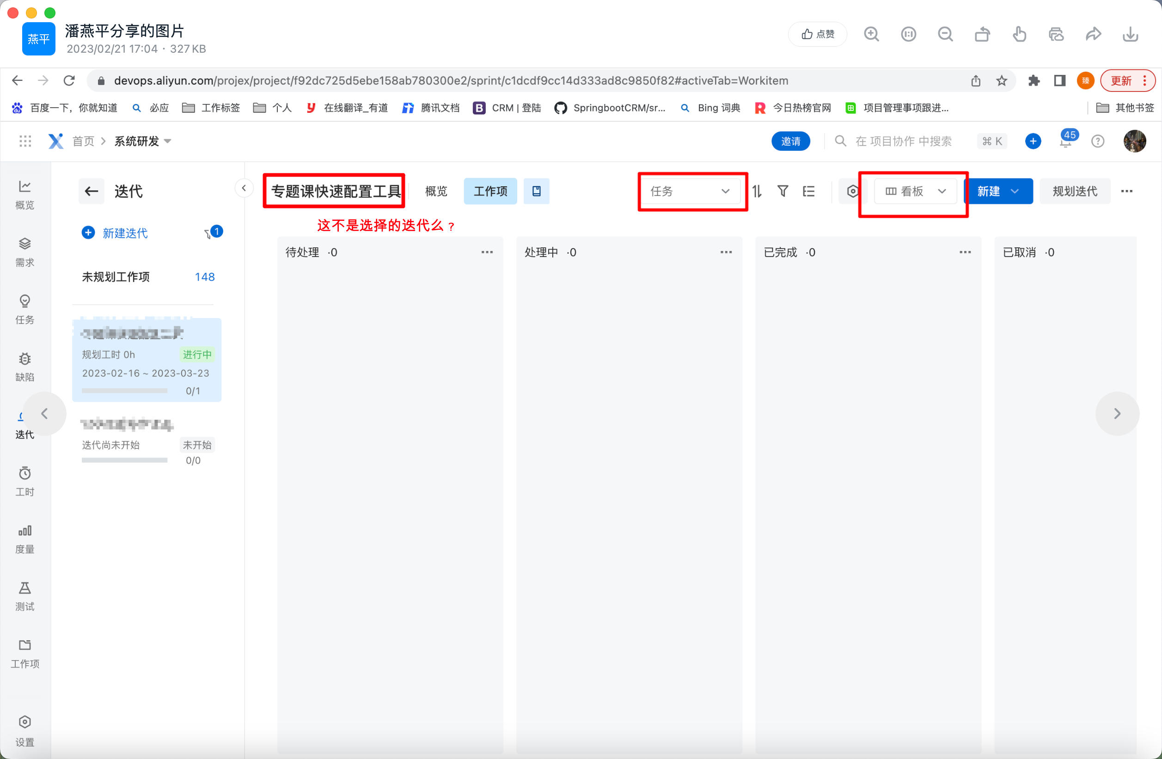Collapse the iteration list panel
1162x759 pixels.
click(244, 188)
